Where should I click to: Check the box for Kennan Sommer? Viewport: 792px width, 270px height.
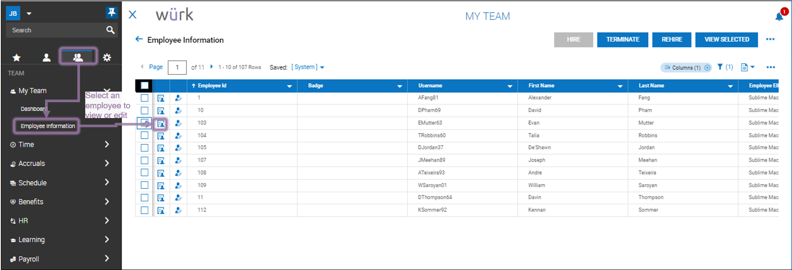pos(144,210)
